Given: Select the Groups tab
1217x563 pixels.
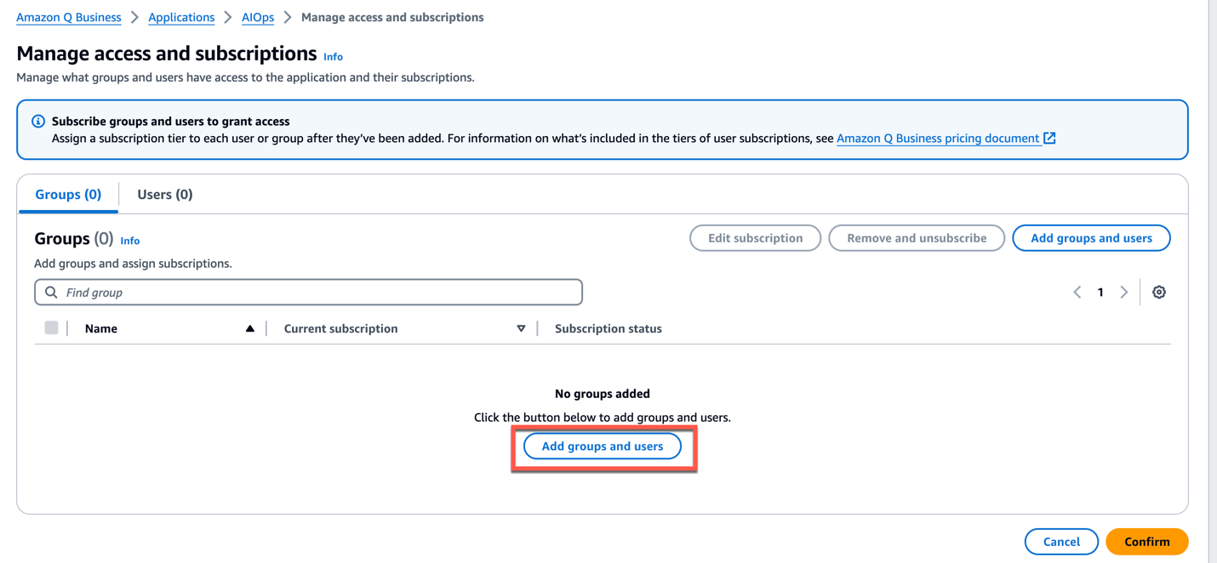Looking at the screenshot, I should [x=68, y=194].
